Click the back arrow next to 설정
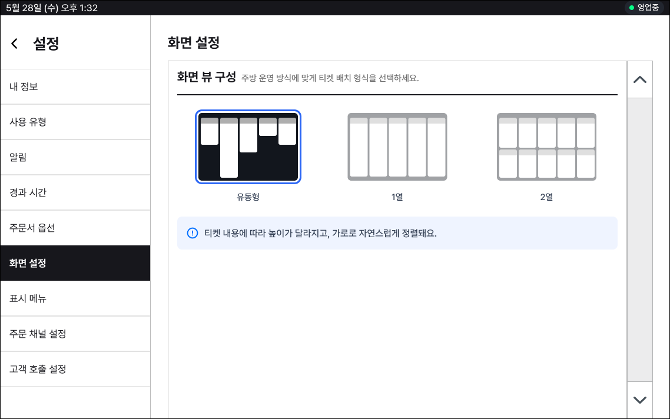This screenshot has width=670, height=419. (x=15, y=44)
